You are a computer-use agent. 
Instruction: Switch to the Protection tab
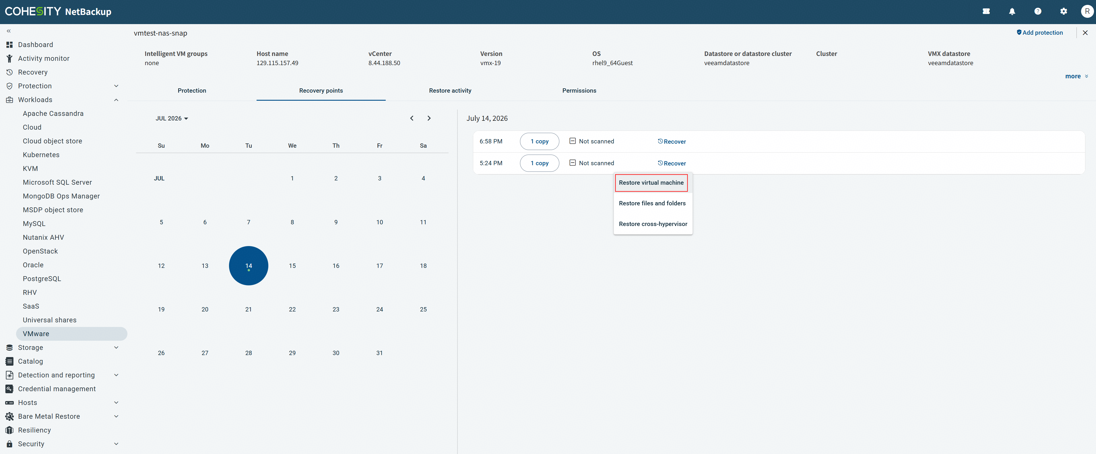tap(192, 91)
